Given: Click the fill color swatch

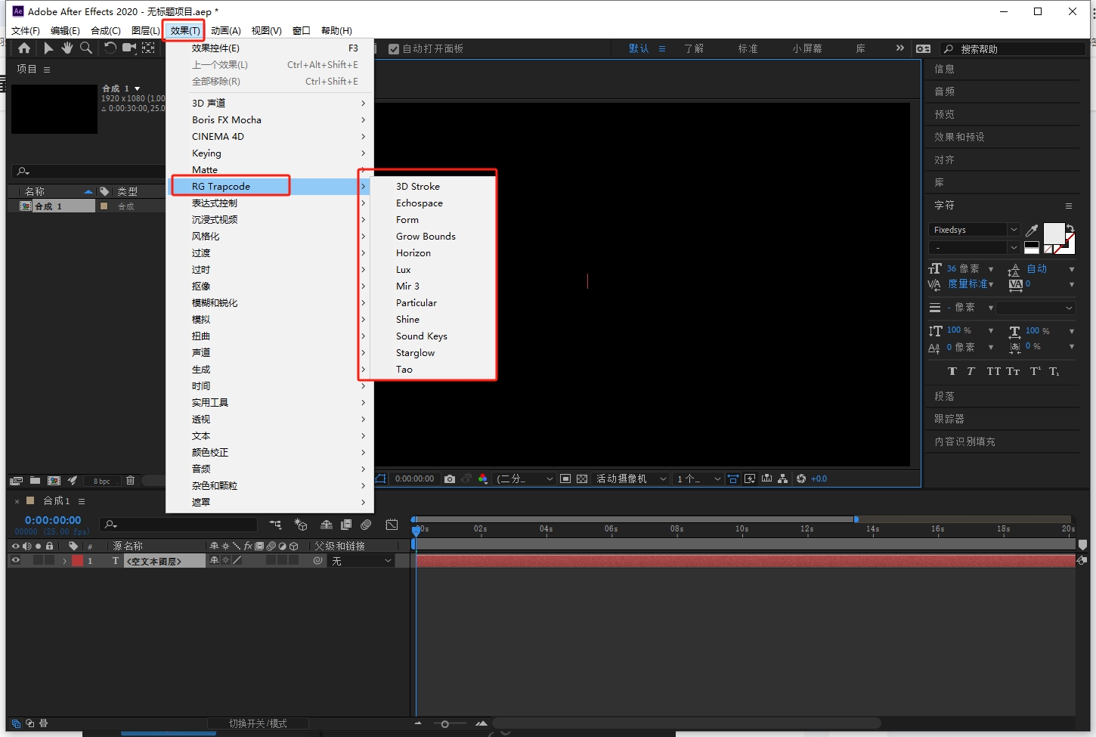Looking at the screenshot, I should 1054,233.
